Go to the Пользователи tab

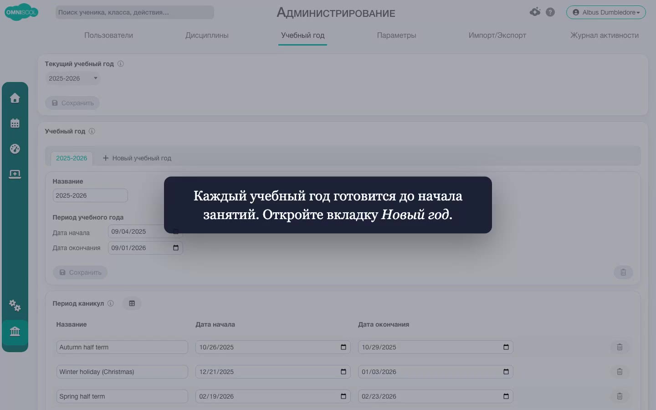tap(108, 36)
